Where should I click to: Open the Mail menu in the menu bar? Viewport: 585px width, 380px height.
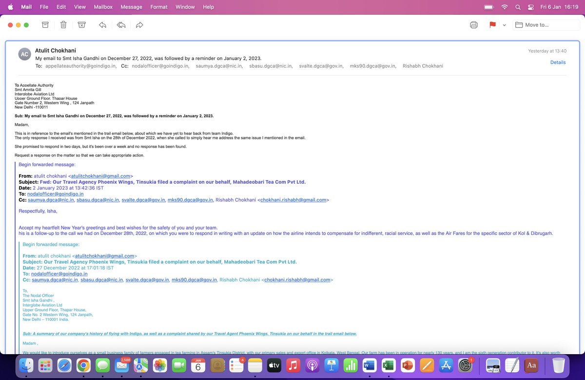[26, 7]
